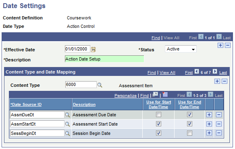Show next Content Type mapping row
The width and height of the screenshot is (235, 149).
point(215,71)
